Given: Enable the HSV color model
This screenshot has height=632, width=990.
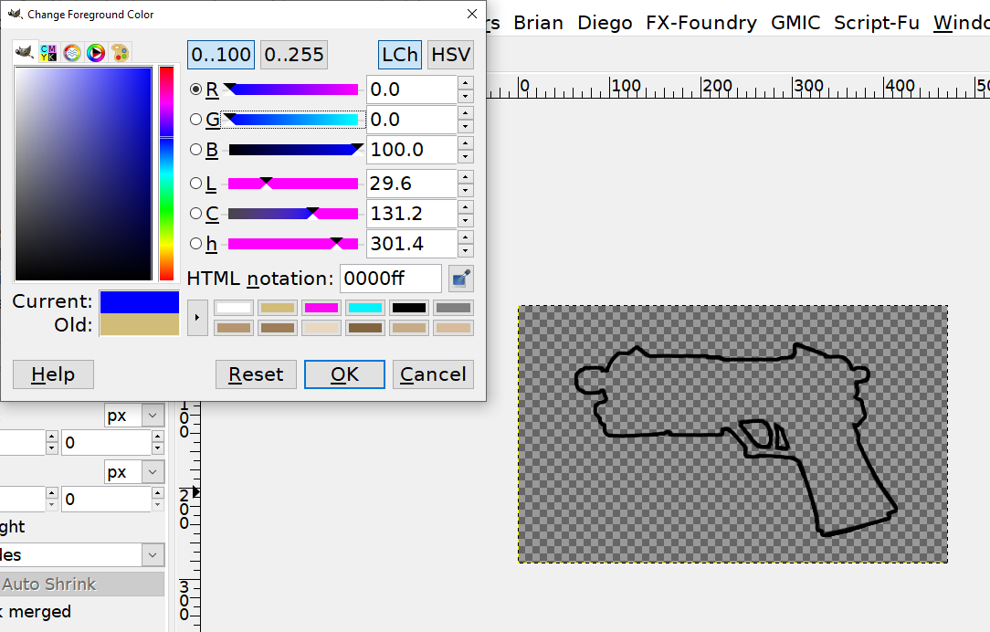Looking at the screenshot, I should point(450,55).
